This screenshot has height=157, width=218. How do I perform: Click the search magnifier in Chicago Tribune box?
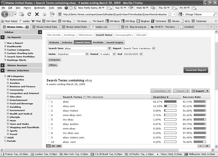coord(215,14)
